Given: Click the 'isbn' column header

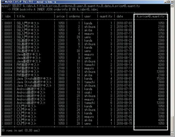Looking at the screenshot, I should 8,16.
